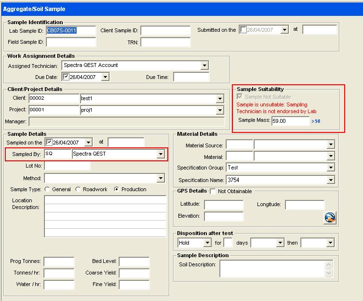This screenshot has width=363, height=301.
Task: Click the Sample Mass input field
Action: tap(290, 121)
